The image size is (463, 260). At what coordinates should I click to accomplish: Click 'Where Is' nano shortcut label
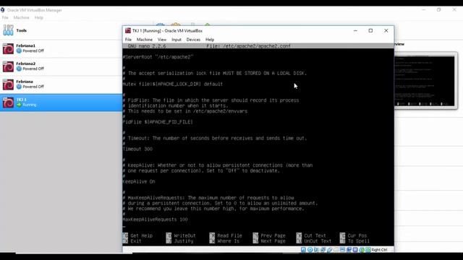(229, 241)
